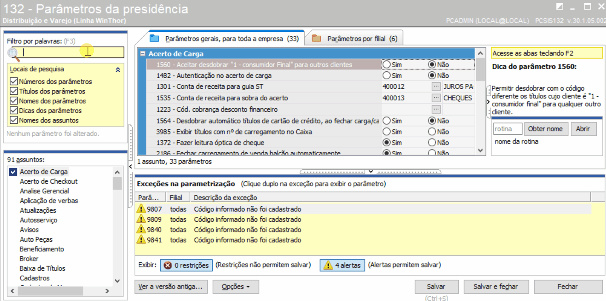Click the red icon on 0 restrições button
The image size is (606, 301).
point(166,265)
